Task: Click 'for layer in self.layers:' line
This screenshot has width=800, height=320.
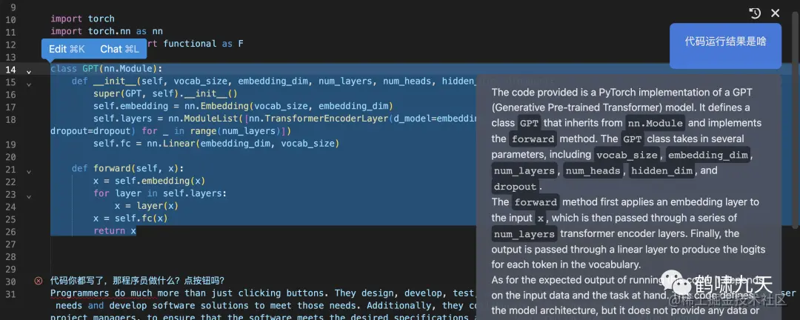Action: point(160,193)
